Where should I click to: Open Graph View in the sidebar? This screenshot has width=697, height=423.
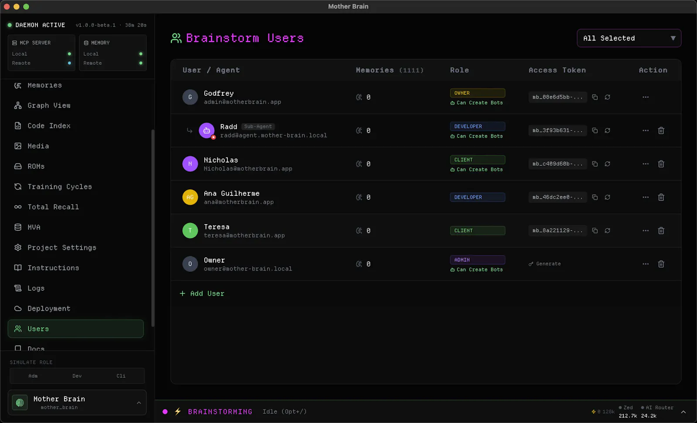pyautogui.click(x=75, y=105)
